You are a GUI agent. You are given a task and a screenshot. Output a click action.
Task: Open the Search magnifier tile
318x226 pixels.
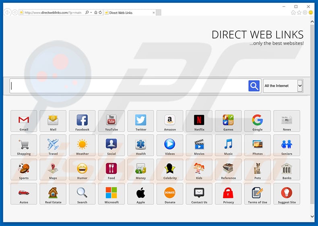(82, 194)
